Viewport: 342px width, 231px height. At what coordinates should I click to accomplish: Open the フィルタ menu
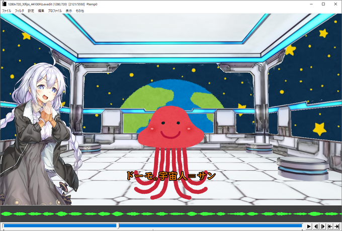coord(20,11)
